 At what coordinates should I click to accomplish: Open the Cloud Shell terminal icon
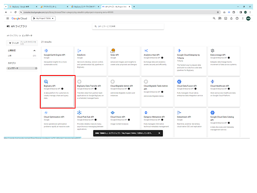point(226,18)
